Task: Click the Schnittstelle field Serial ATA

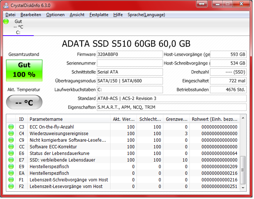Action: click(x=130, y=72)
